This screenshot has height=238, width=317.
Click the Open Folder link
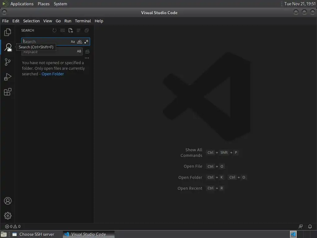53,74
